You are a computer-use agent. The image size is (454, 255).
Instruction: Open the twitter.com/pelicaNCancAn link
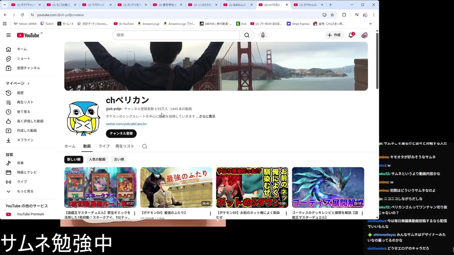(126, 124)
